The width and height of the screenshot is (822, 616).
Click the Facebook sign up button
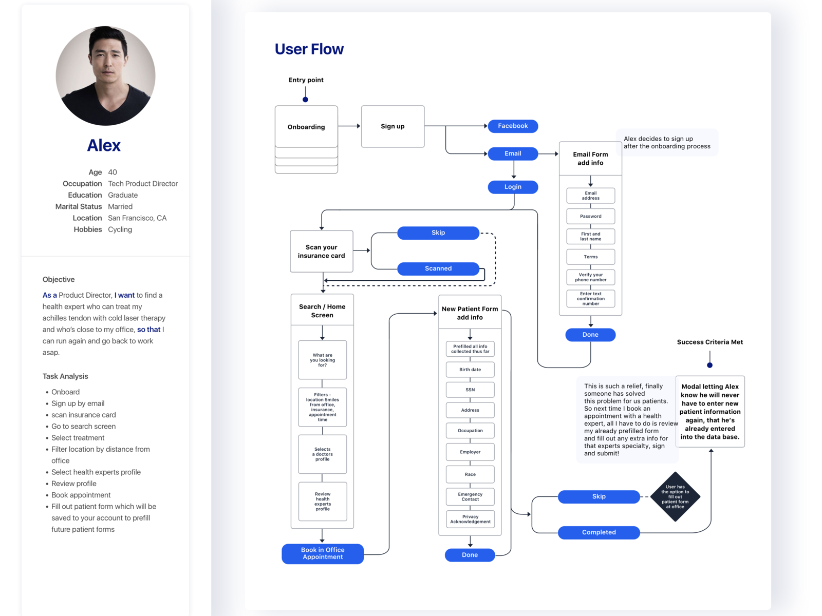[x=512, y=126]
